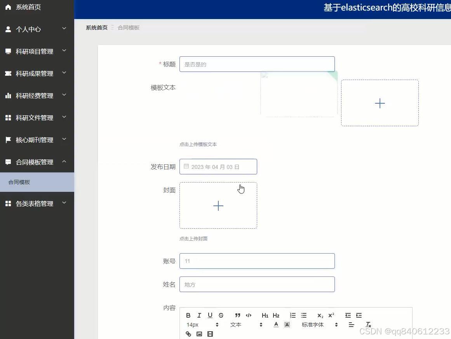The width and height of the screenshot is (451, 339).
Task: Insert an ordered list
Action: [293, 315]
